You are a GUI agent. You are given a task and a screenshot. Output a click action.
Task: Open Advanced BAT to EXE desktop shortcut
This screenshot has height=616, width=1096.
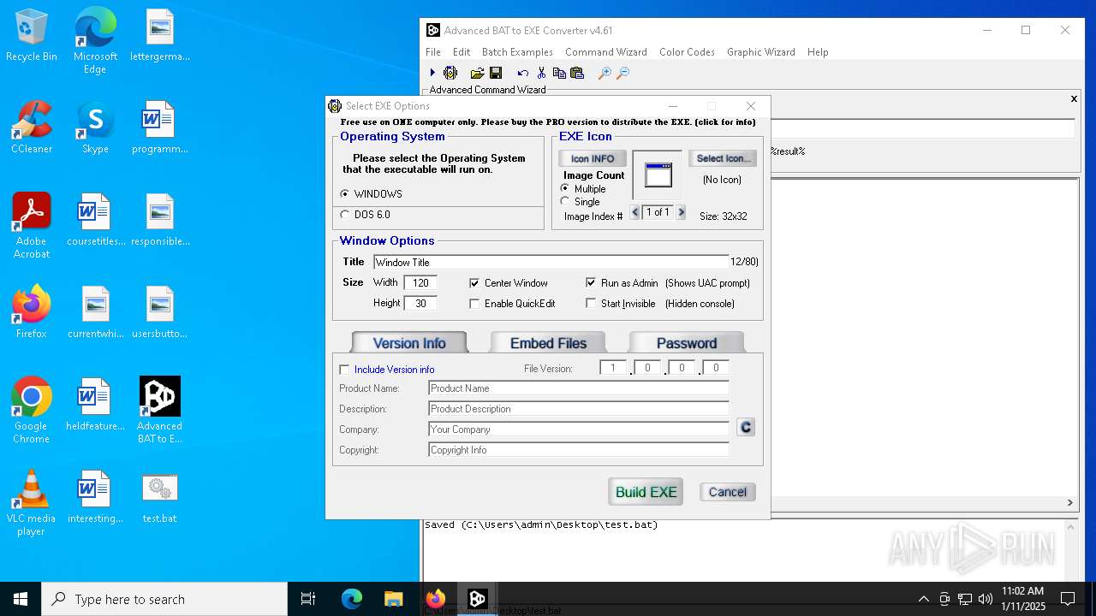[x=159, y=411]
